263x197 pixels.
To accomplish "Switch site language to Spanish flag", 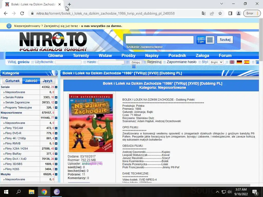I will pyautogui.click(x=247, y=62).
